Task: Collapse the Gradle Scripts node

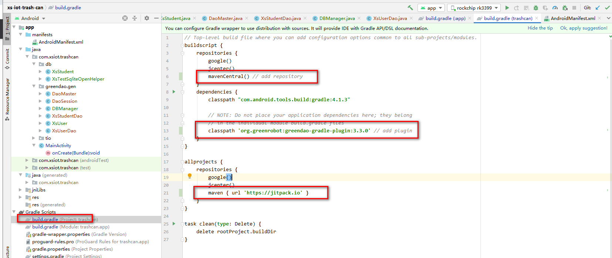Action: coord(14,212)
